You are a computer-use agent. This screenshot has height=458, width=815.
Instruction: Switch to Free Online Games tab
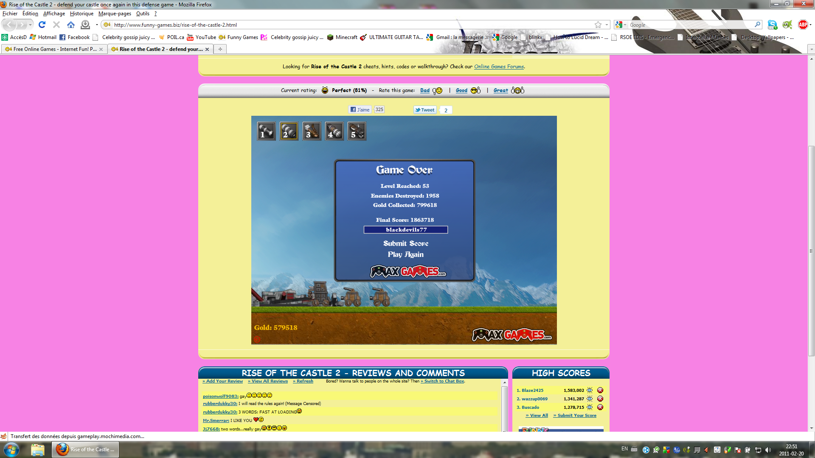tap(54, 49)
